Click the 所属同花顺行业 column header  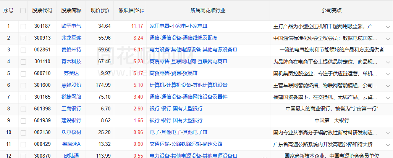click(208, 11)
